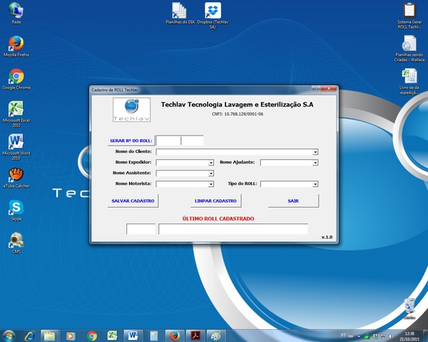Click the small último ROLL number box
The height and width of the screenshot is (342, 428).
141,229
